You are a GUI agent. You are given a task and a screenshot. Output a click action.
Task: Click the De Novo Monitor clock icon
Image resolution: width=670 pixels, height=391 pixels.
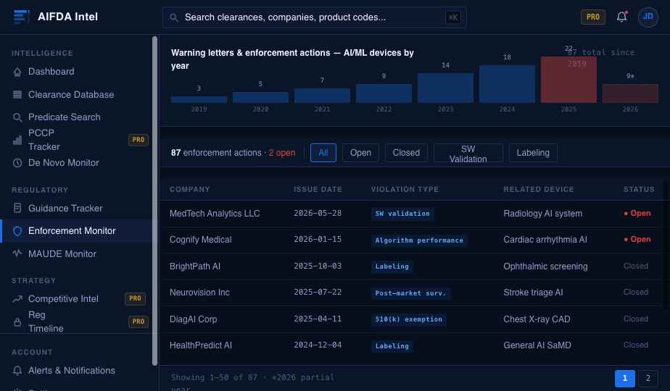point(17,163)
